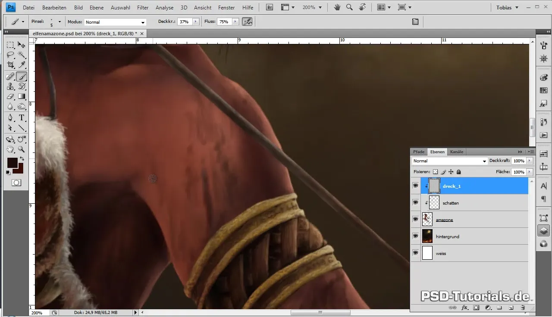The height and width of the screenshot is (317, 552).
Task: Add a layer mask
Action: pyautogui.click(x=476, y=308)
